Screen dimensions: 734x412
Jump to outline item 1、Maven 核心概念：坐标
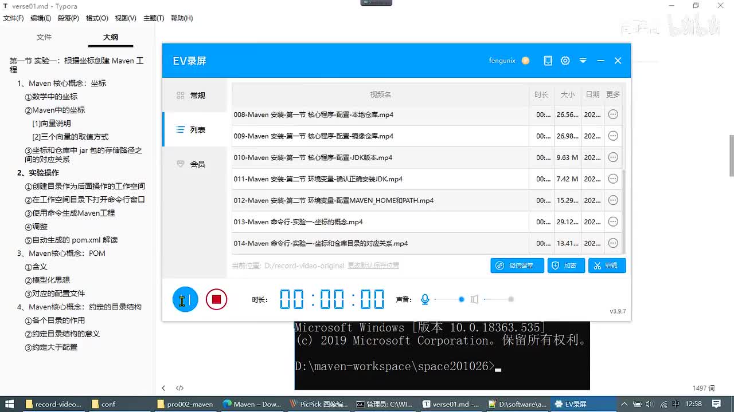point(62,84)
